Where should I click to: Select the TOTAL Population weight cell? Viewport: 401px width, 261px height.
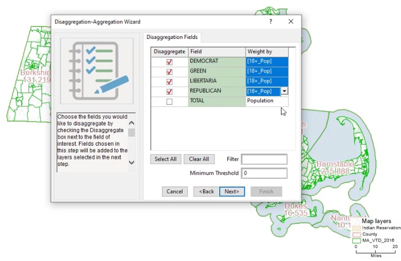click(x=266, y=101)
